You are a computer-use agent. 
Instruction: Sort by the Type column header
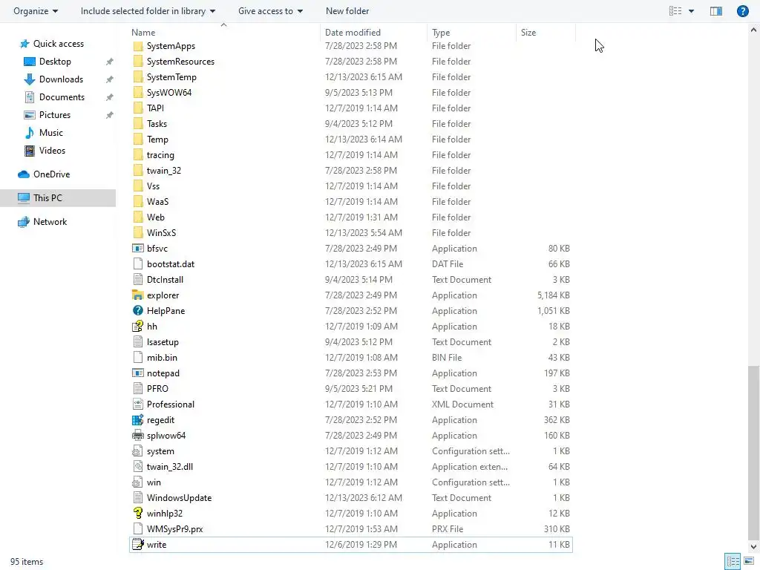click(x=471, y=33)
